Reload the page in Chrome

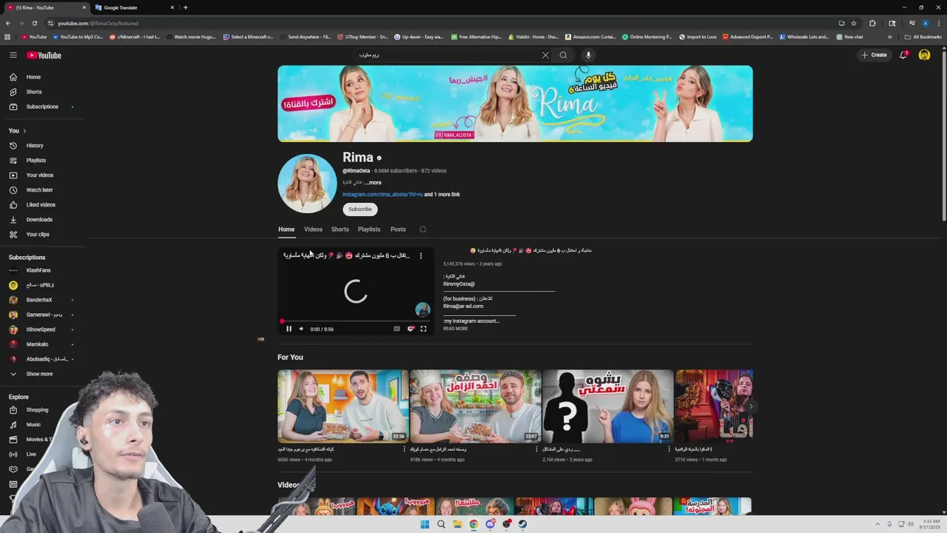coord(35,23)
